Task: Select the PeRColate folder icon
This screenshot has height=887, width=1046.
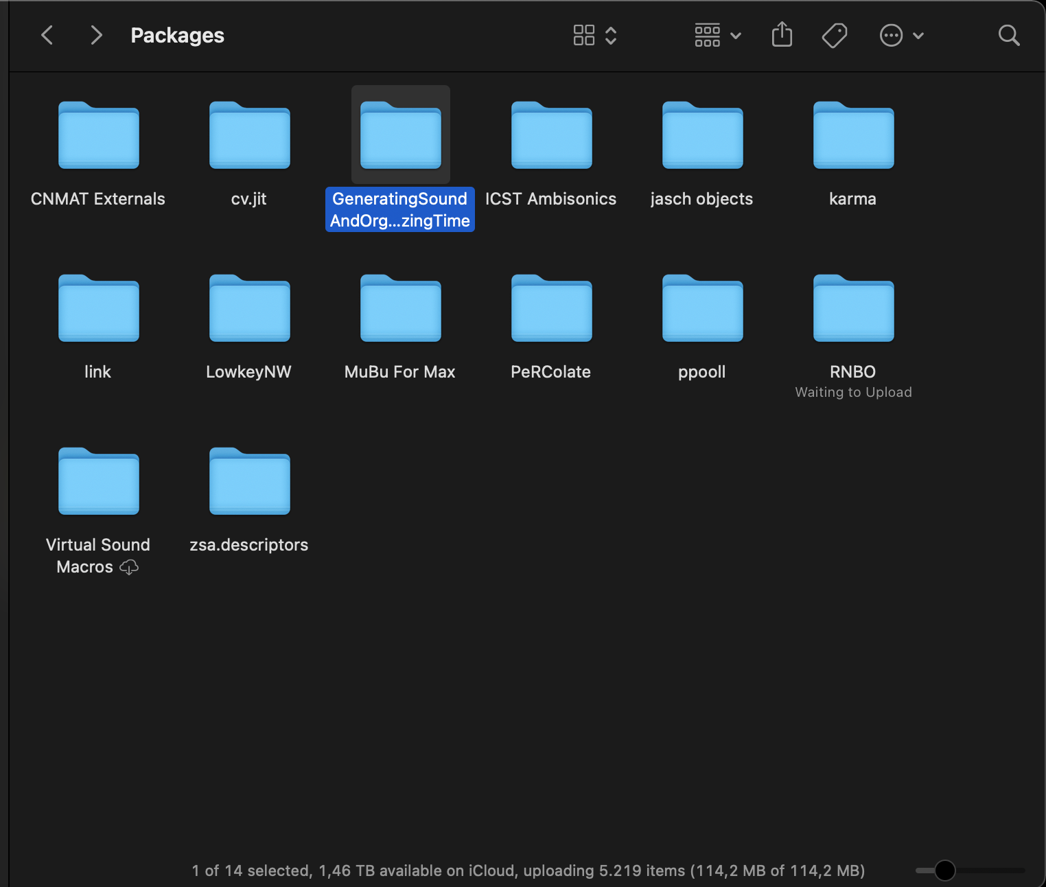Action: coord(552,308)
